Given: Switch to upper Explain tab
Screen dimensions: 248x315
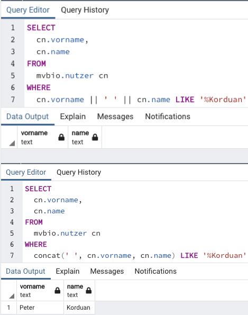Looking at the screenshot, I should (x=73, y=116).
